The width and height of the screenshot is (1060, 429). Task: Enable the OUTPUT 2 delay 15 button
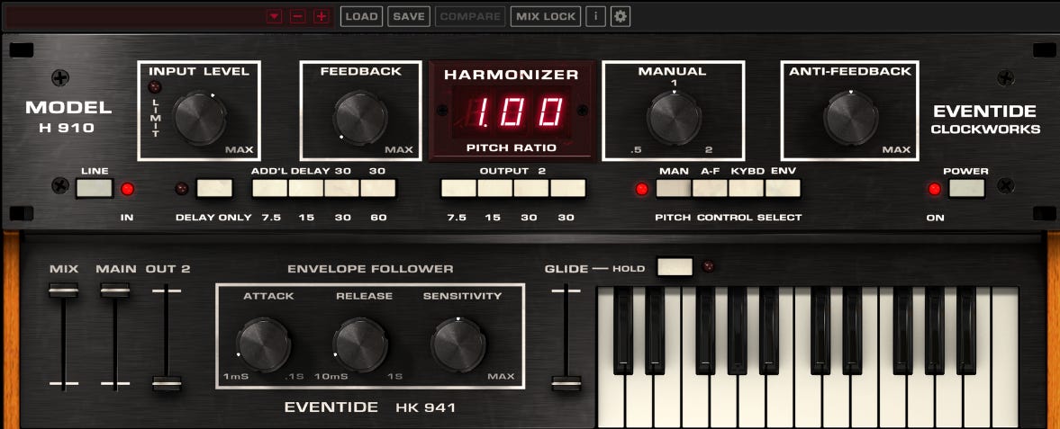tap(494, 189)
